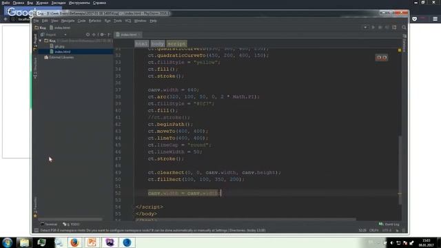441x248 pixels.
Task: Open the Firefox hamburger menu
Action: pos(435,19)
